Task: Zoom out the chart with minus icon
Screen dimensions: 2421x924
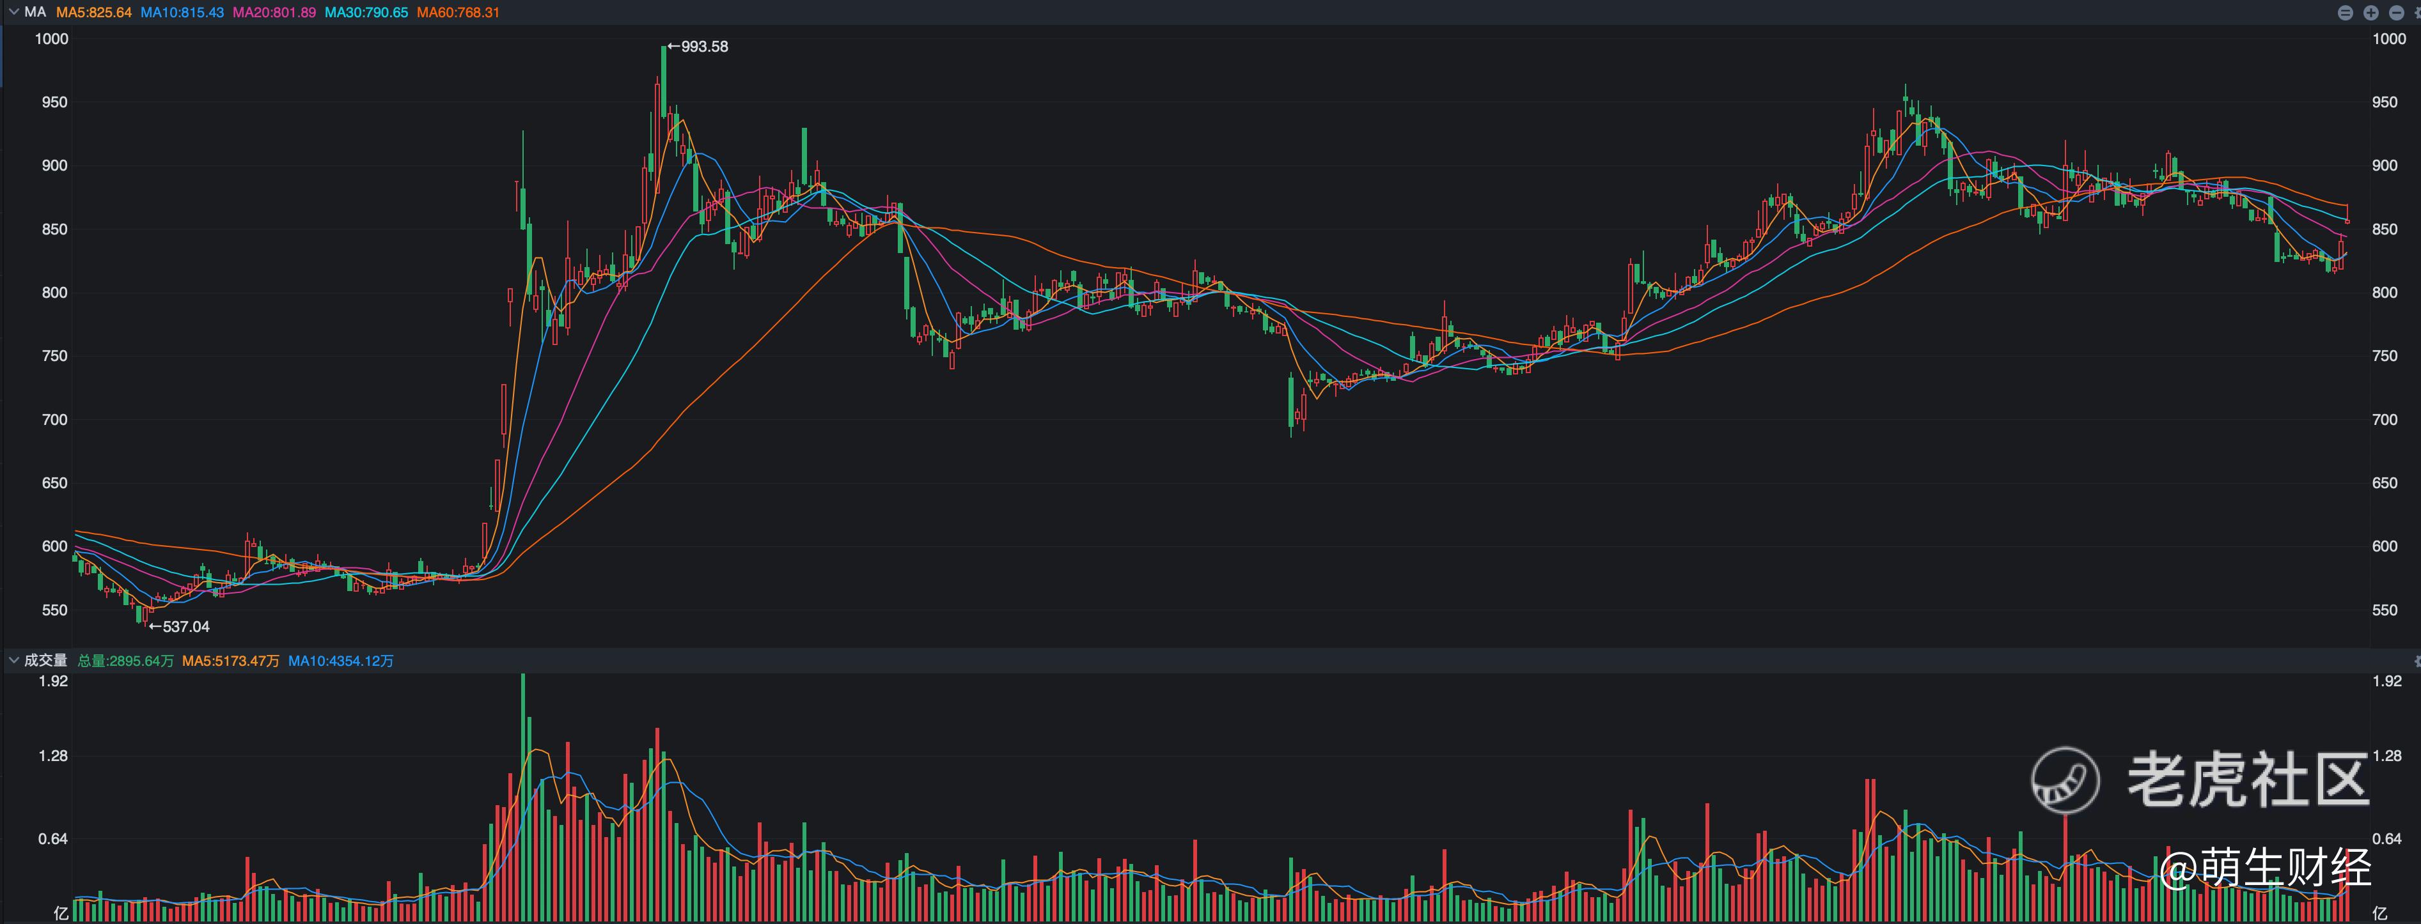Action: (x=2397, y=13)
